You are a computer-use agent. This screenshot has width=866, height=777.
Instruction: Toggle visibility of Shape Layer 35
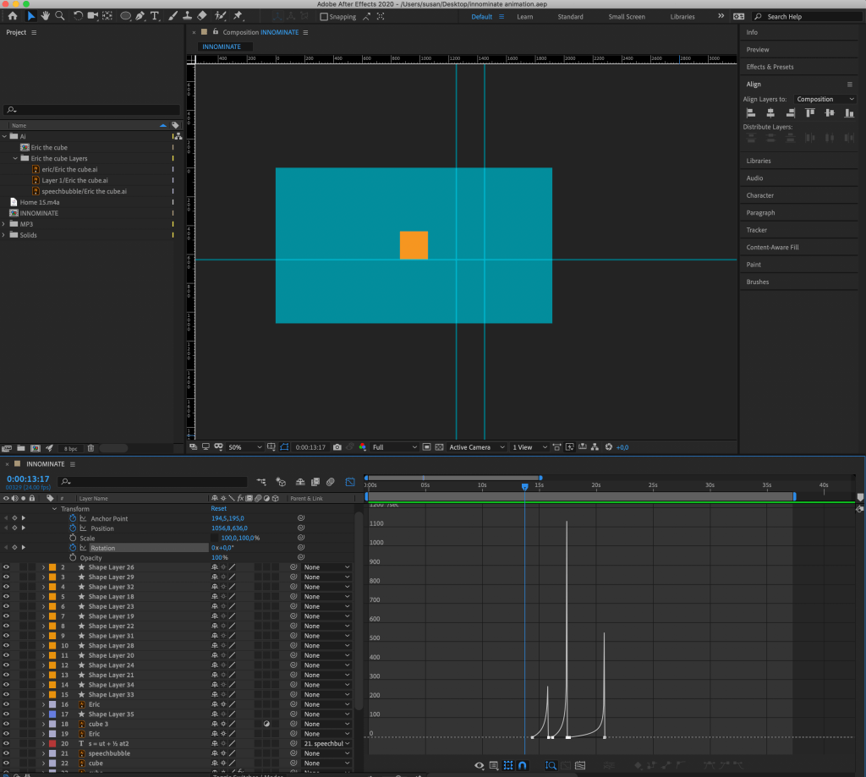click(6, 714)
